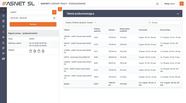The image size is (186, 103).
Task: Open the location pin sidebar icon
Action: point(3,26)
